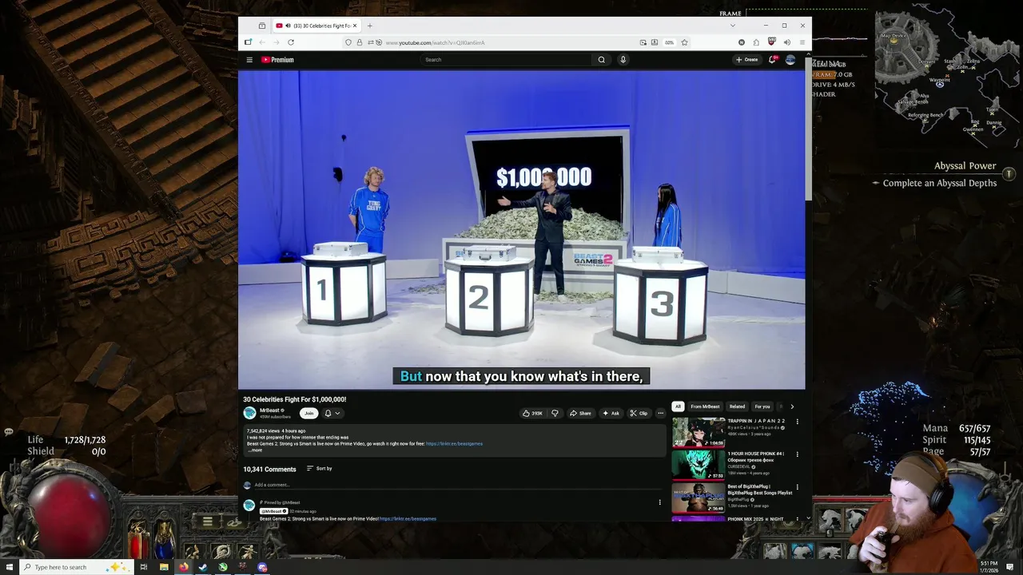Open the 60% page zoom indicator
The height and width of the screenshot is (575, 1023).
tap(669, 42)
